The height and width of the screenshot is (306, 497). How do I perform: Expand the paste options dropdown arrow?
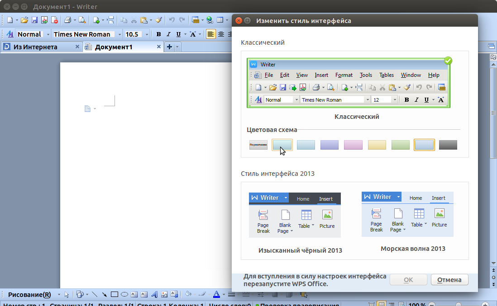[151, 20]
